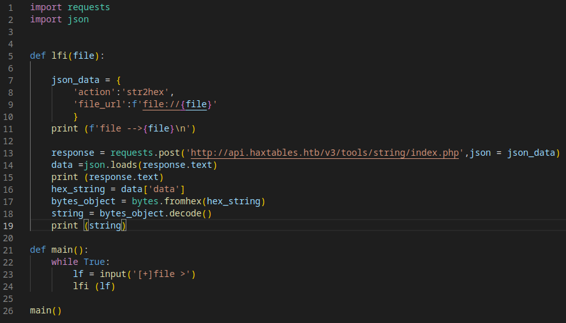Click 'bytes_object' variable on line 17
Image resolution: width=566 pixels, height=323 pixels.
click(84, 201)
